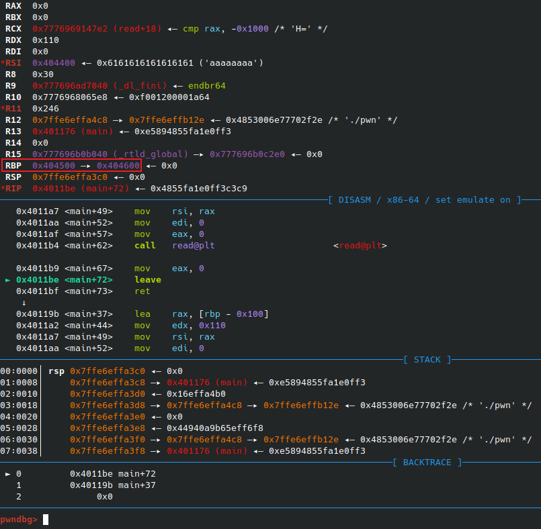Click the asterisk next to the RSI register
541x529 pixels.
click(x=3, y=63)
